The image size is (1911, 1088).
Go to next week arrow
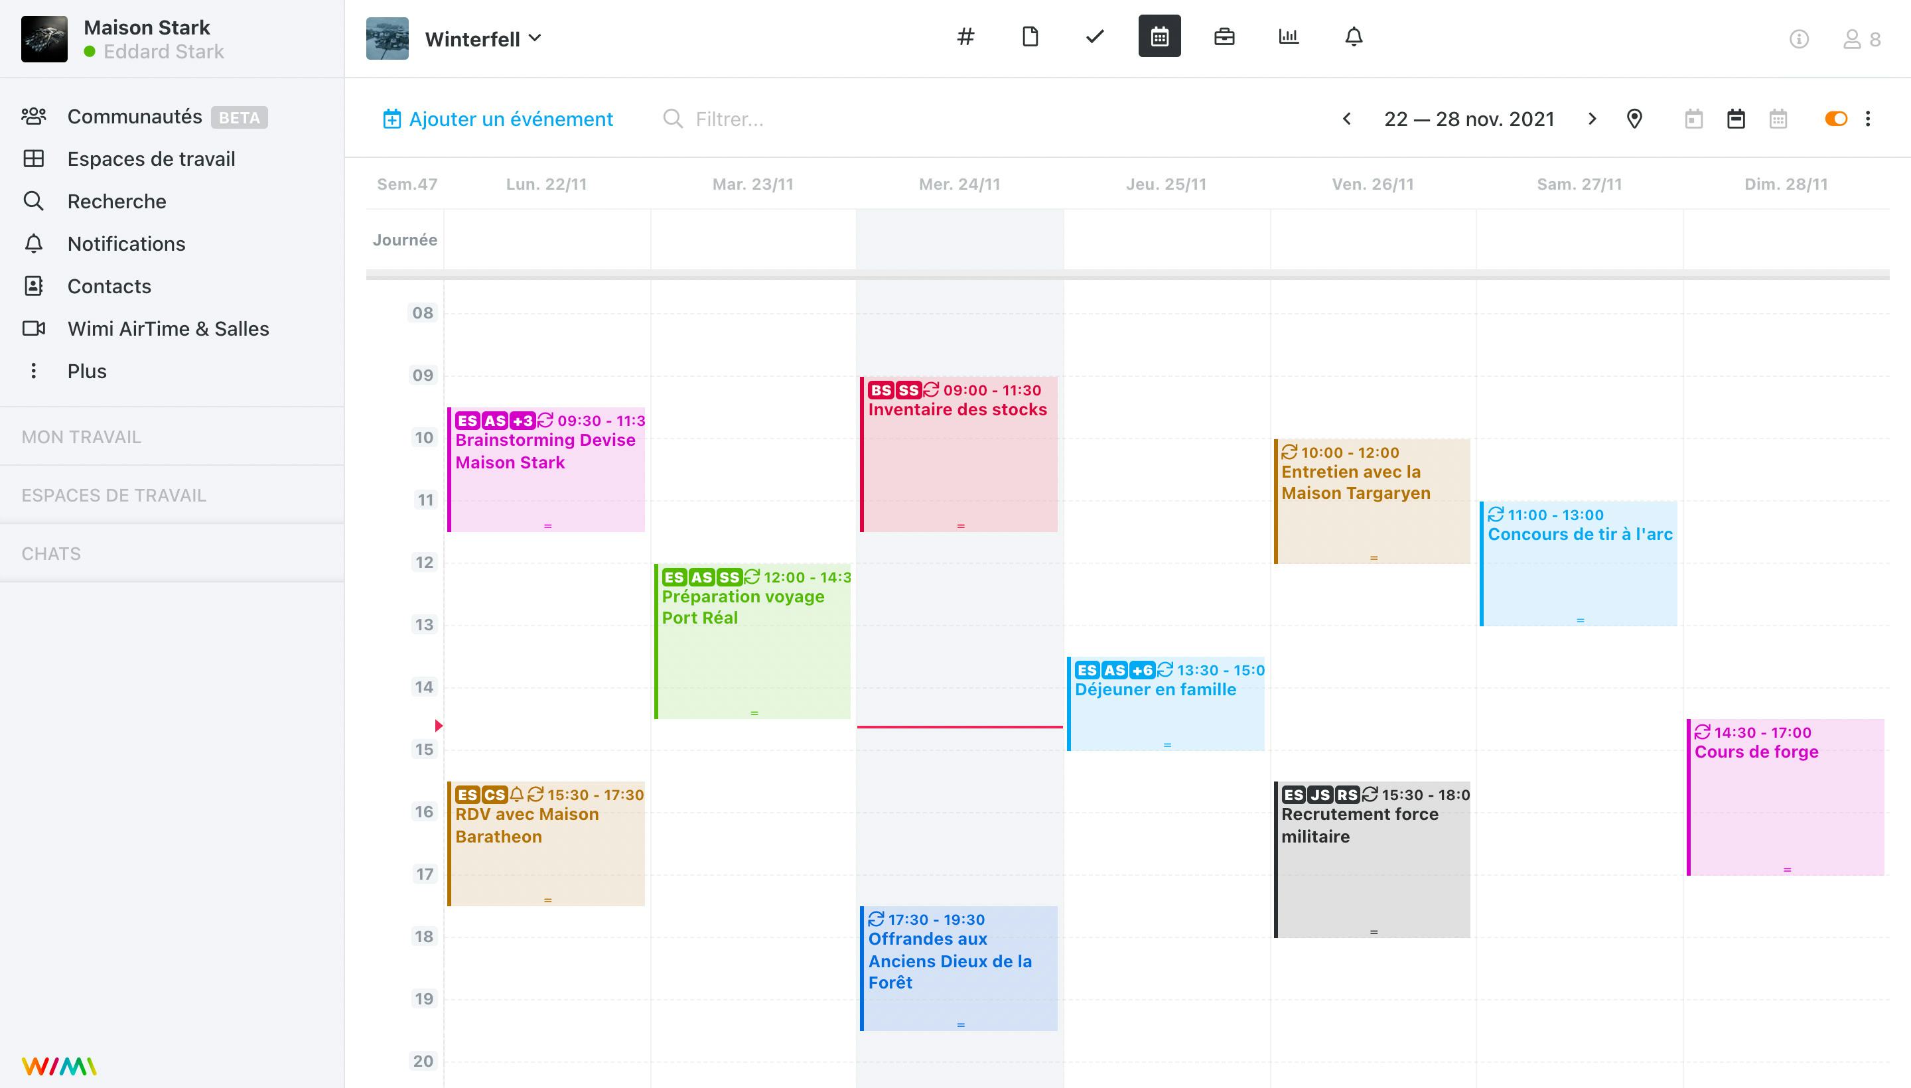[1592, 119]
